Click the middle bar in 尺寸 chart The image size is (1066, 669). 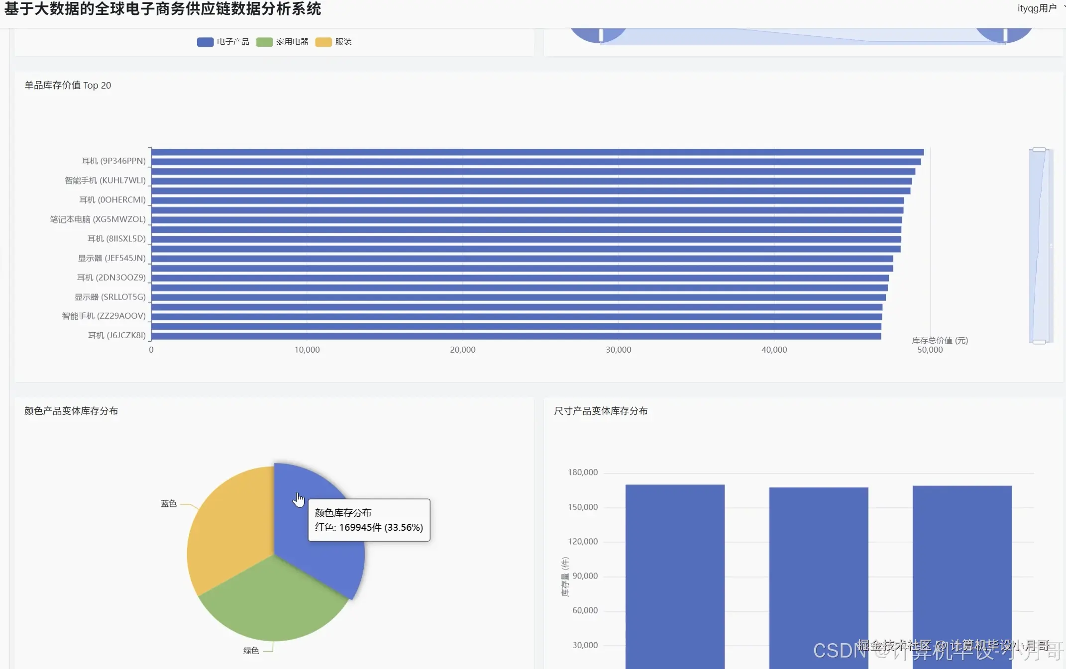point(819,572)
